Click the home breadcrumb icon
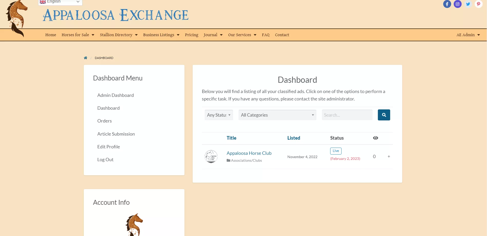The image size is (487, 236). click(x=86, y=58)
